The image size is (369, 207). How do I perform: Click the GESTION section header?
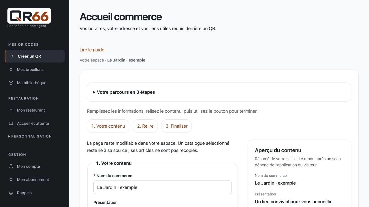coord(17,155)
